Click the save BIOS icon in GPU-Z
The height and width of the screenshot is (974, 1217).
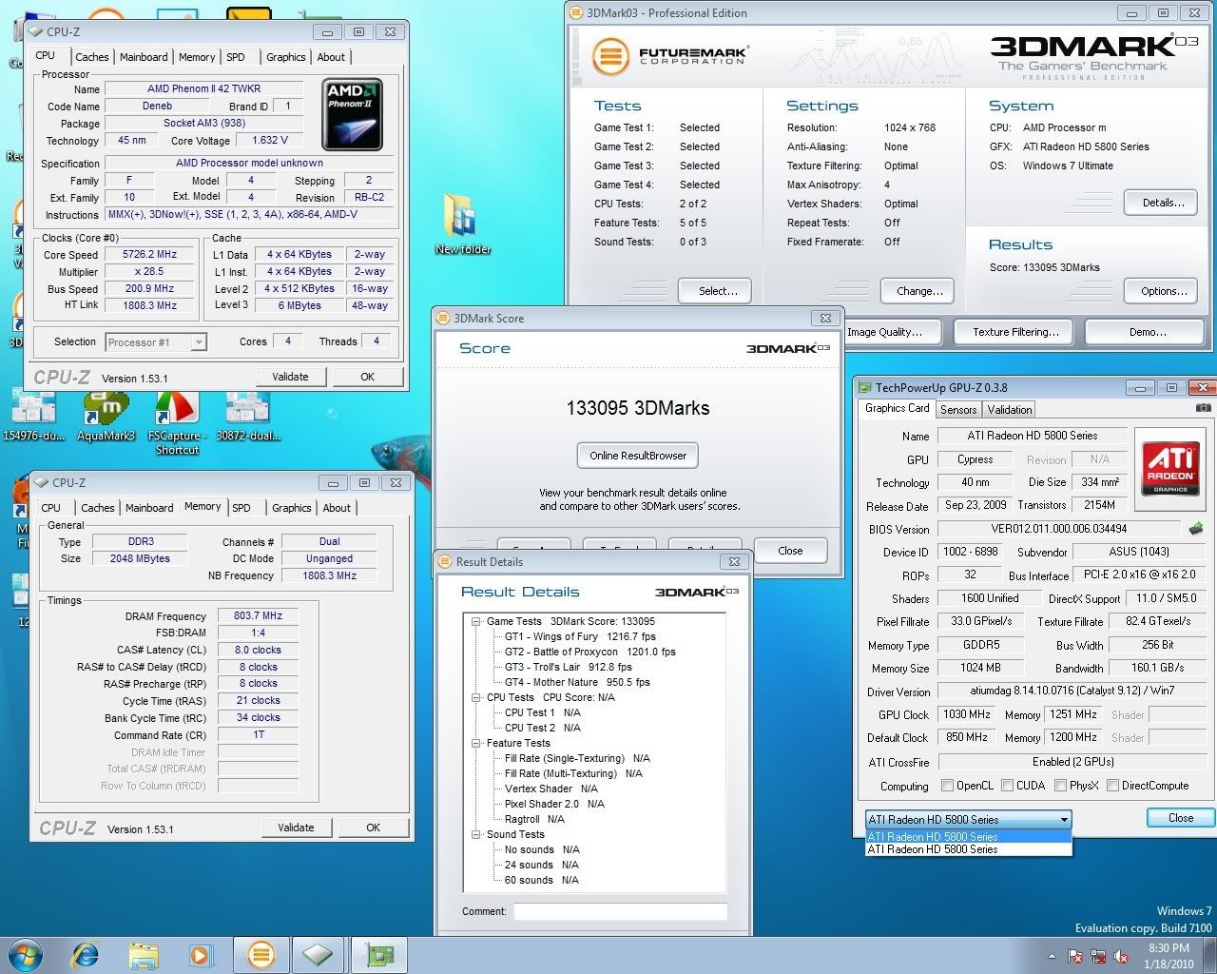click(x=1196, y=529)
